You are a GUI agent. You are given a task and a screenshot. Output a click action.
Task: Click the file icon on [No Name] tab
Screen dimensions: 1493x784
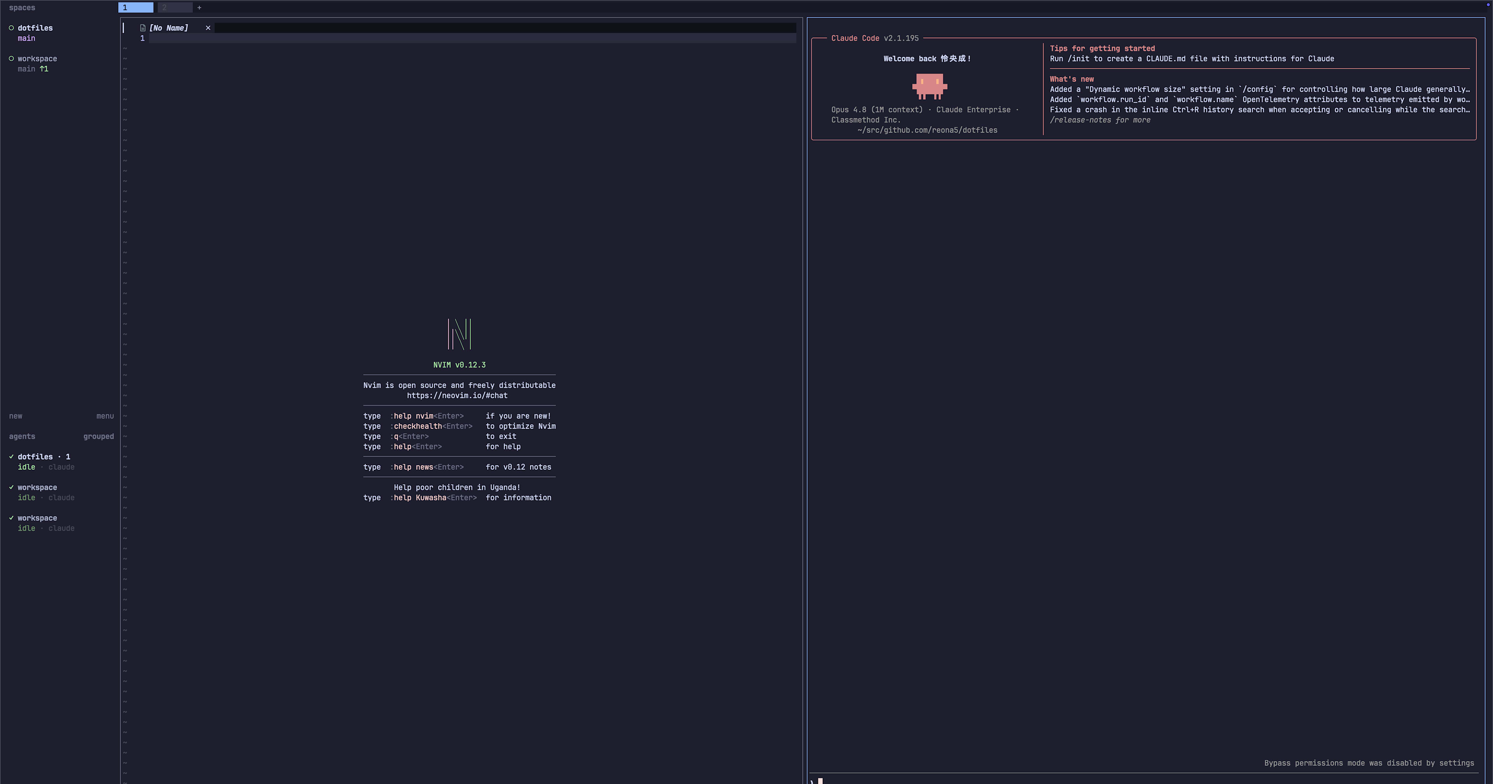pos(143,28)
